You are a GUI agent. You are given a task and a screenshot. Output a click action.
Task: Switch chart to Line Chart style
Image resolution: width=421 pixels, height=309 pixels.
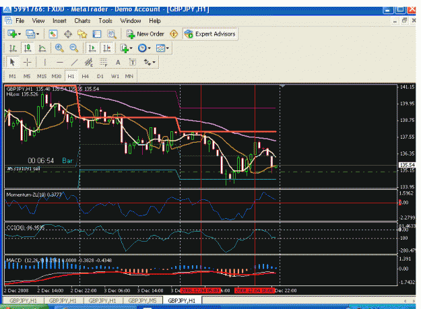point(42,48)
